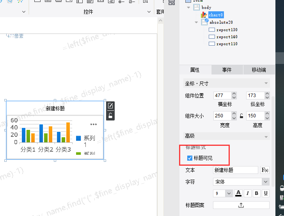Screen dimensions: 284x216
Task: Toggle italic for the title font
Action: (x=247, y=193)
